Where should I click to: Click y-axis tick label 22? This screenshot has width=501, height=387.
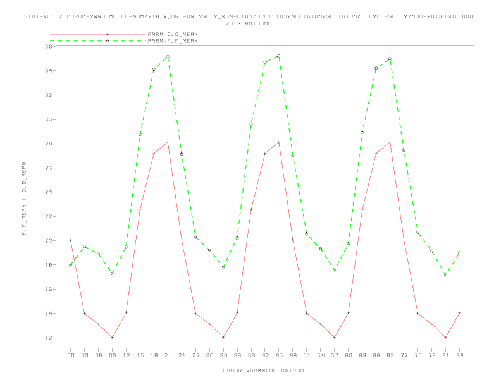click(x=49, y=216)
